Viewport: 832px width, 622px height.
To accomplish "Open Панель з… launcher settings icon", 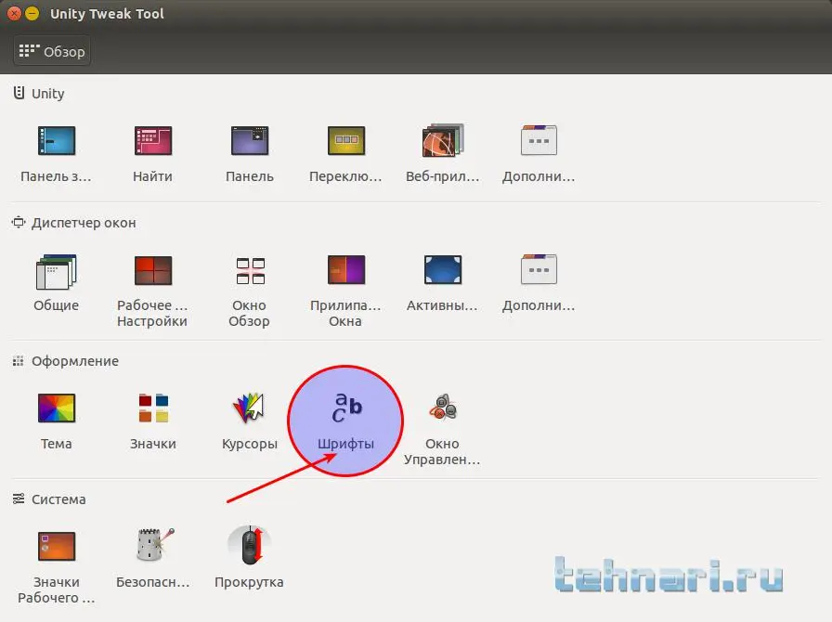I will (57, 140).
